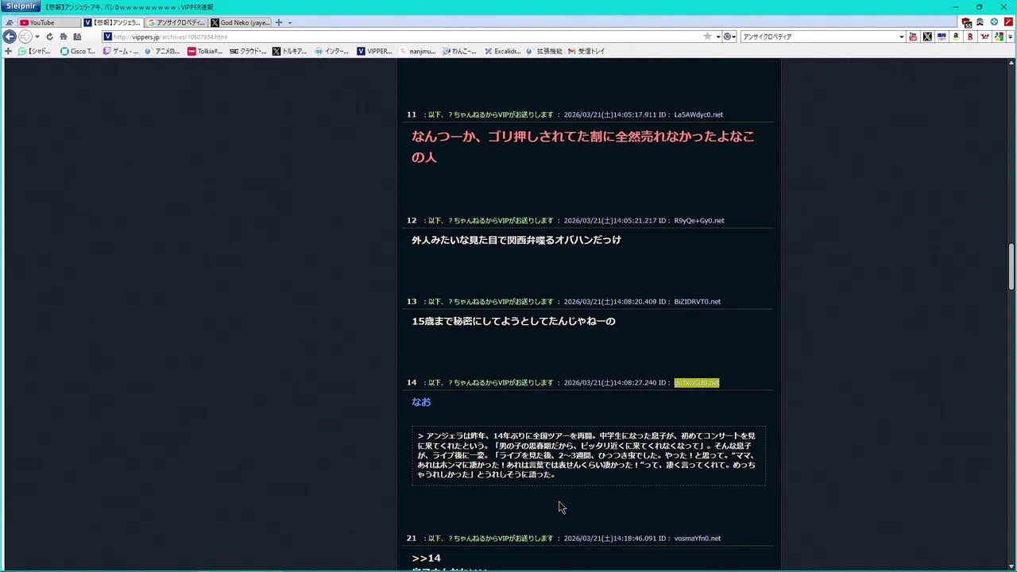Open the Tolkia#... bookmark

(x=205, y=51)
